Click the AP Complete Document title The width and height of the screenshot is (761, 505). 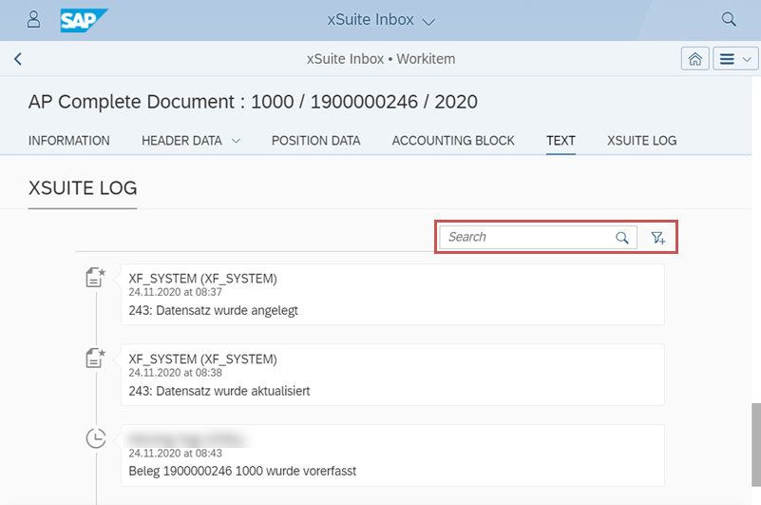pos(253,102)
